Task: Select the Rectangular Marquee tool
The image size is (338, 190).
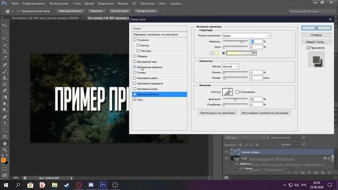Action: (x=5, y=32)
